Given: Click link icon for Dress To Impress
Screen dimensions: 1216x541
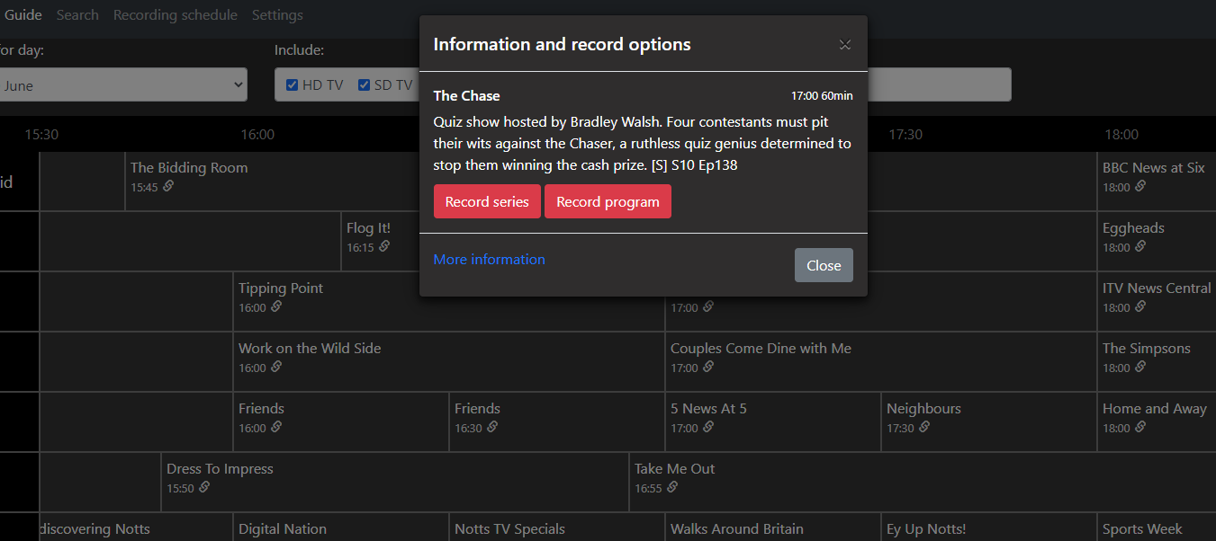Looking at the screenshot, I should (x=204, y=488).
